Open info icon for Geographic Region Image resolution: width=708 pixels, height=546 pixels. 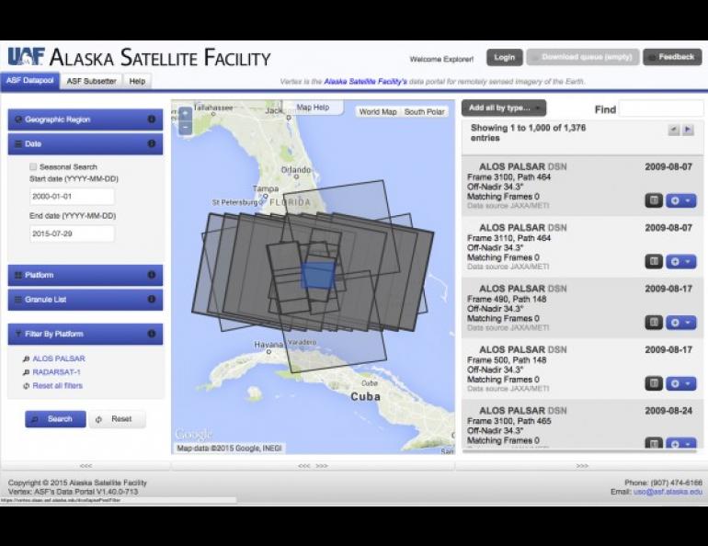click(152, 119)
